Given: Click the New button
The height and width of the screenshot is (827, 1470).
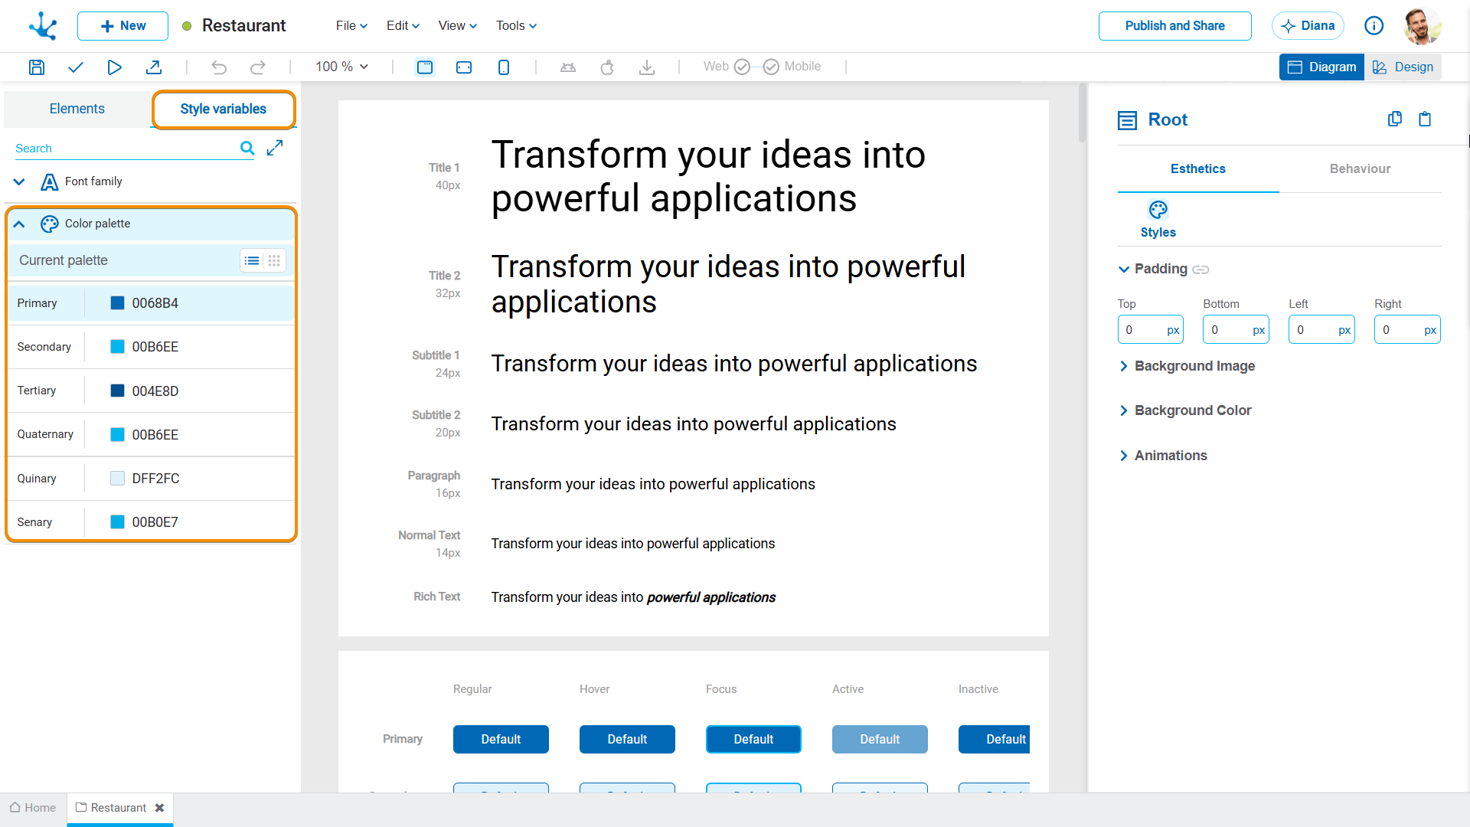Looking at the screenshot, I should [x=122, y=25].
